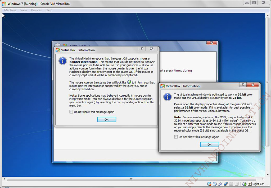Click the network adapters status bar icon
271x188 pixels.
coord(226,184)
